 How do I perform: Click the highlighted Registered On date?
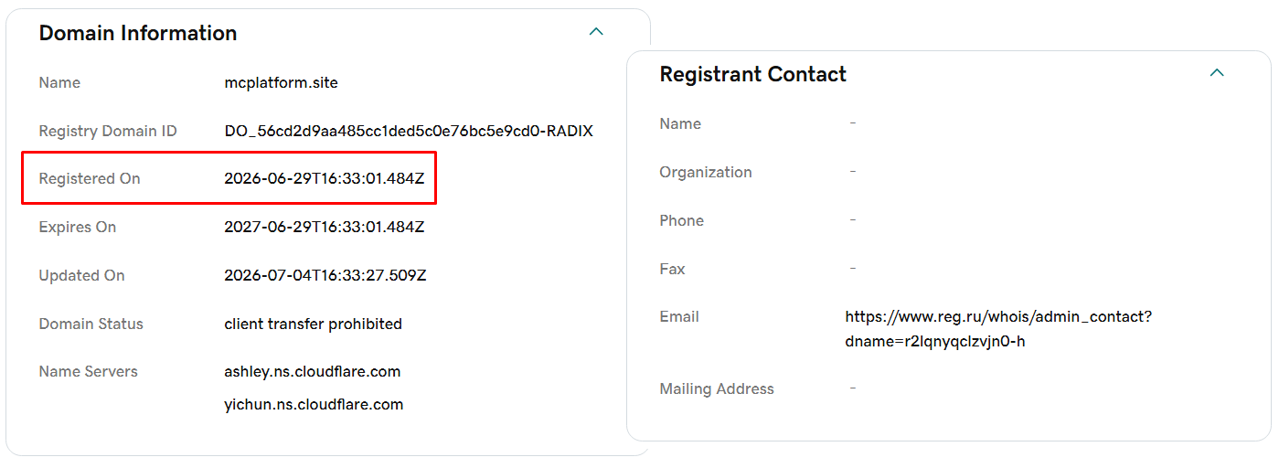click(x=325, y=178)
